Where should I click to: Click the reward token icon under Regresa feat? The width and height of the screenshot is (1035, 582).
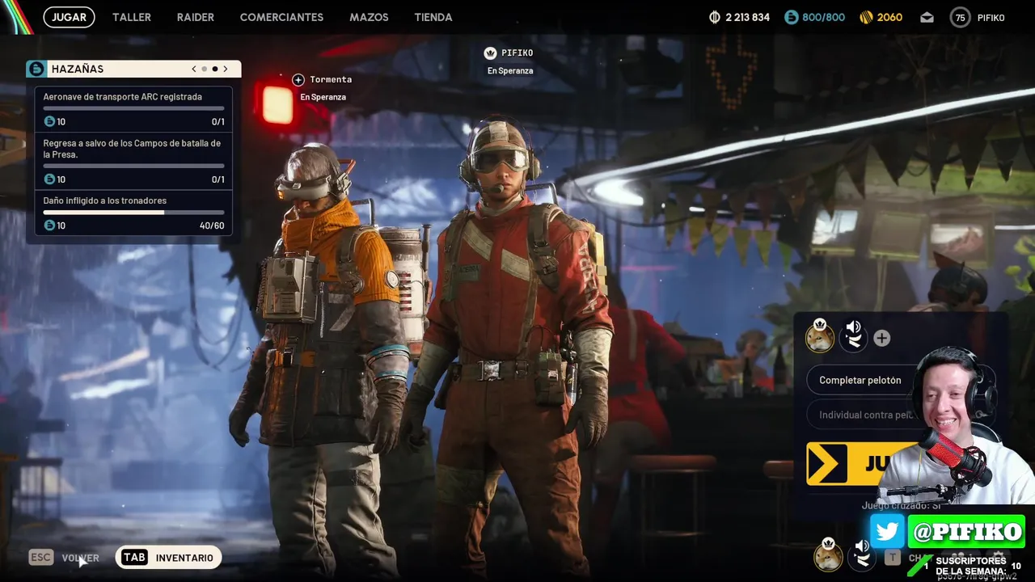coord(49,179)
